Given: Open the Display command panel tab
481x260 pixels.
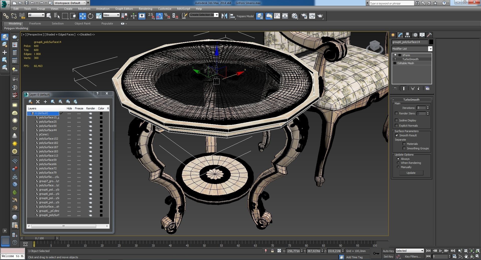Looking at the screenshot, I should 422,35.
